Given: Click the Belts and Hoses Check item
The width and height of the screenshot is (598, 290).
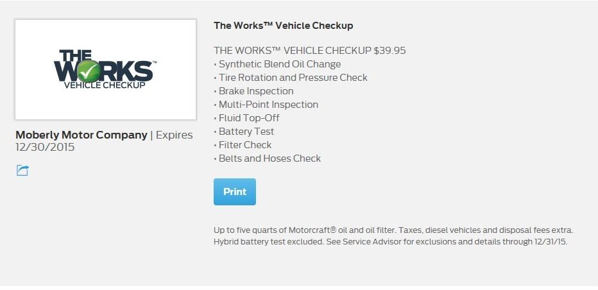Looking at the screenshot, I should 269,158.
